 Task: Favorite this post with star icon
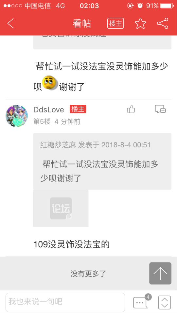[140, 24]
